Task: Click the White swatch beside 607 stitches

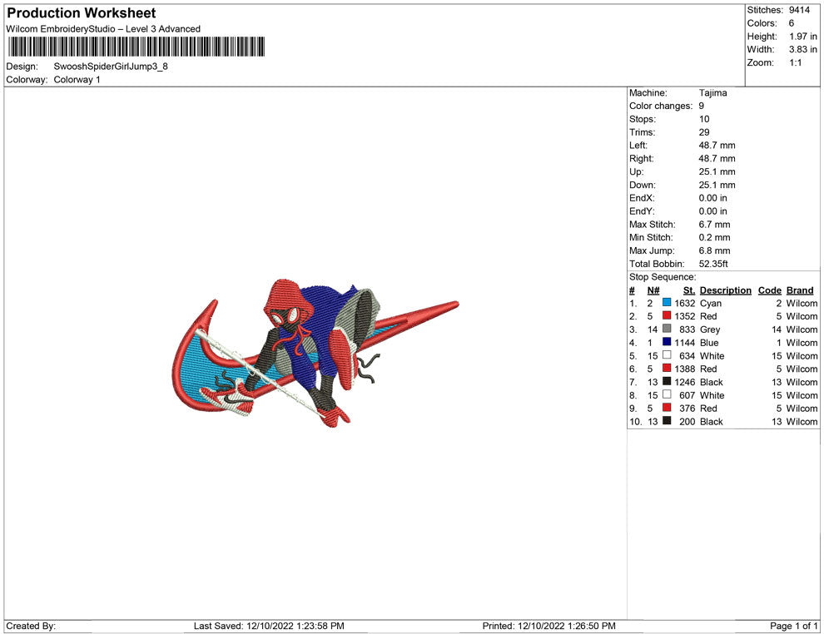Action: (667, 394)
